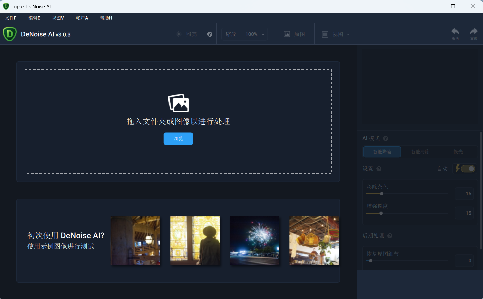Image resolution: width=483 pixels, height=299 pixels.
Task: Click the DeNoise AI shield logo
Action: click(10, 34)
